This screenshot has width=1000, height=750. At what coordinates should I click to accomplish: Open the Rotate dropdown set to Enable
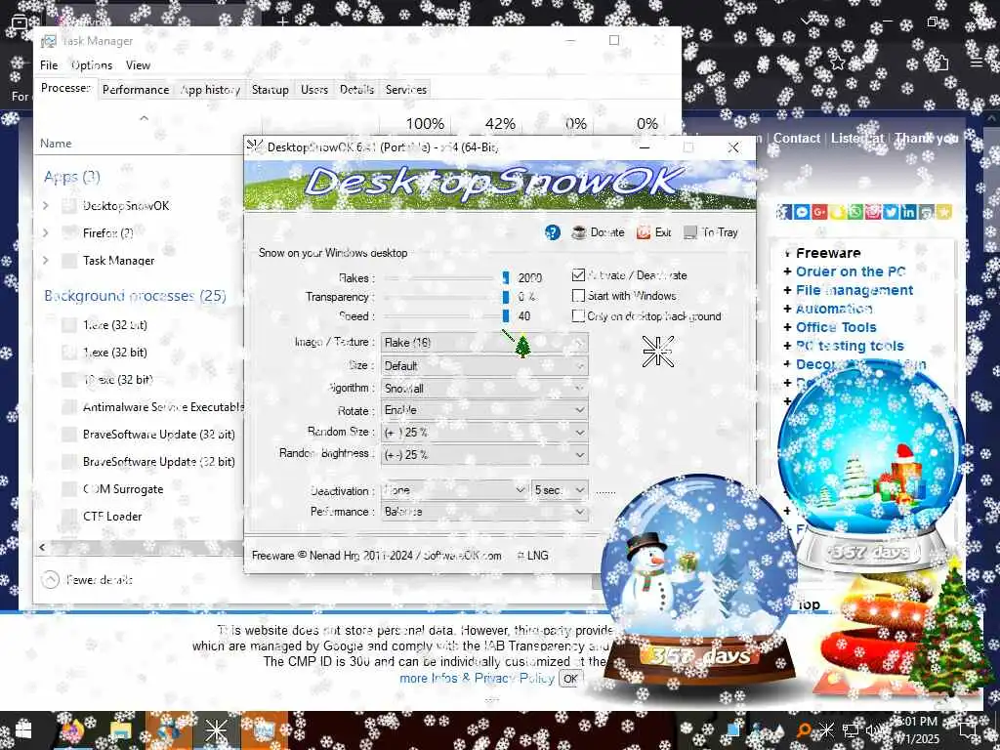[484, 410]
